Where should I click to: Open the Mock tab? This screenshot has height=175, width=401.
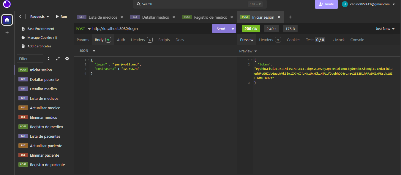tap(338, 40)
